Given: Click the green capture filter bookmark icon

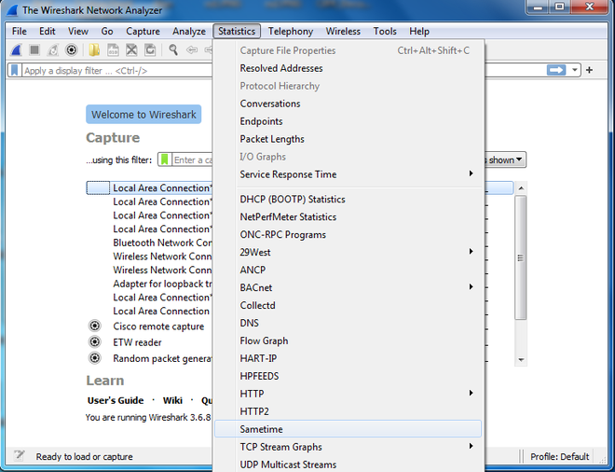Looking at the screenshot, I should click(164, 160).
